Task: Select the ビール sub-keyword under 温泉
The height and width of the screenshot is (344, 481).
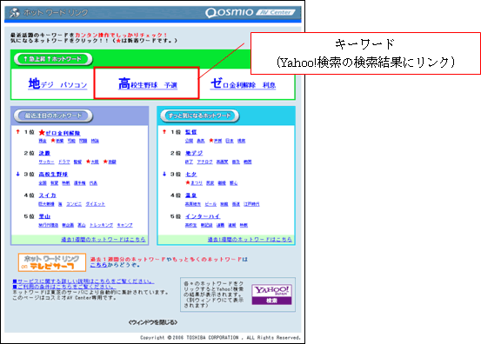Action: coord(210,204)
